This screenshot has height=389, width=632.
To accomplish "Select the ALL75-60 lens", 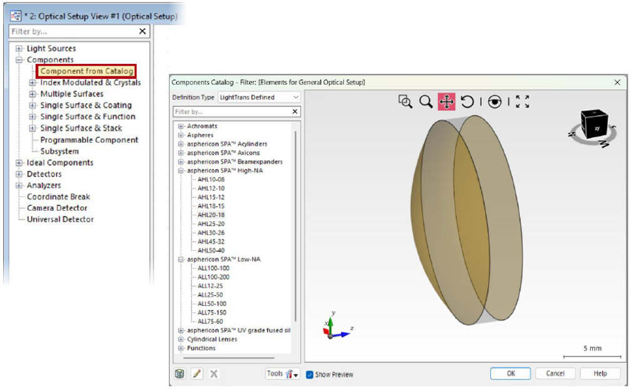I will click(x=210, y=321).
